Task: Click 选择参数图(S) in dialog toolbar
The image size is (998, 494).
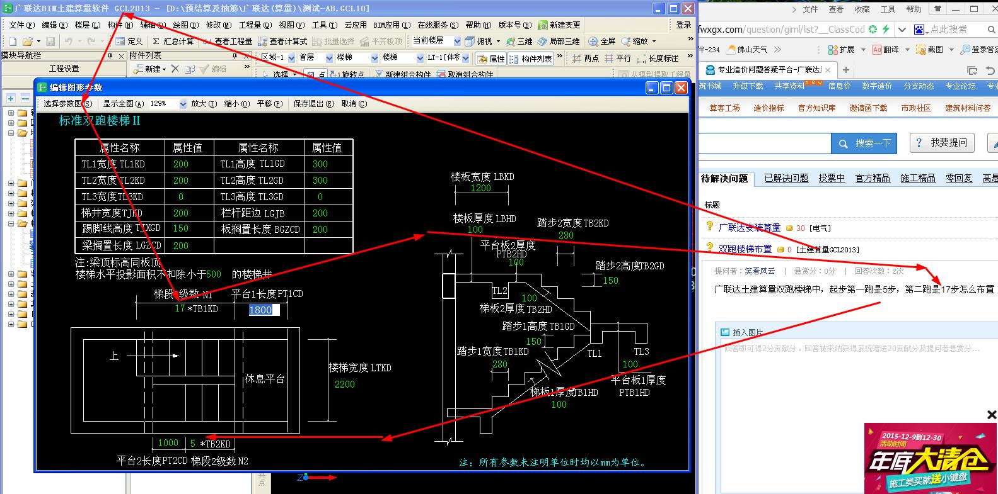Action: tap(67, 104)
